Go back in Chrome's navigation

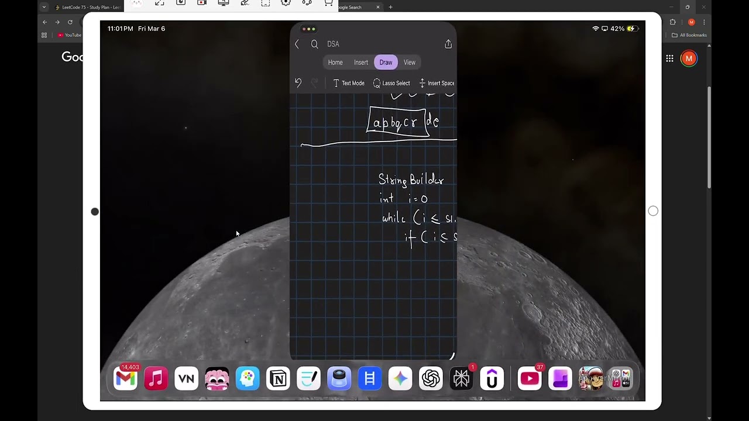pyautogui.click(x=45, y=22)
